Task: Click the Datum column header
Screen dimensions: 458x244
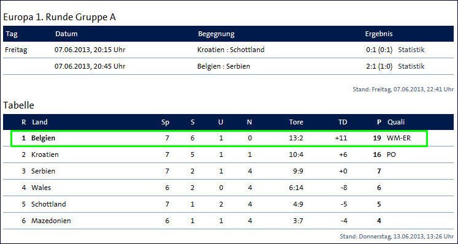Action: (x=66, y=34)
